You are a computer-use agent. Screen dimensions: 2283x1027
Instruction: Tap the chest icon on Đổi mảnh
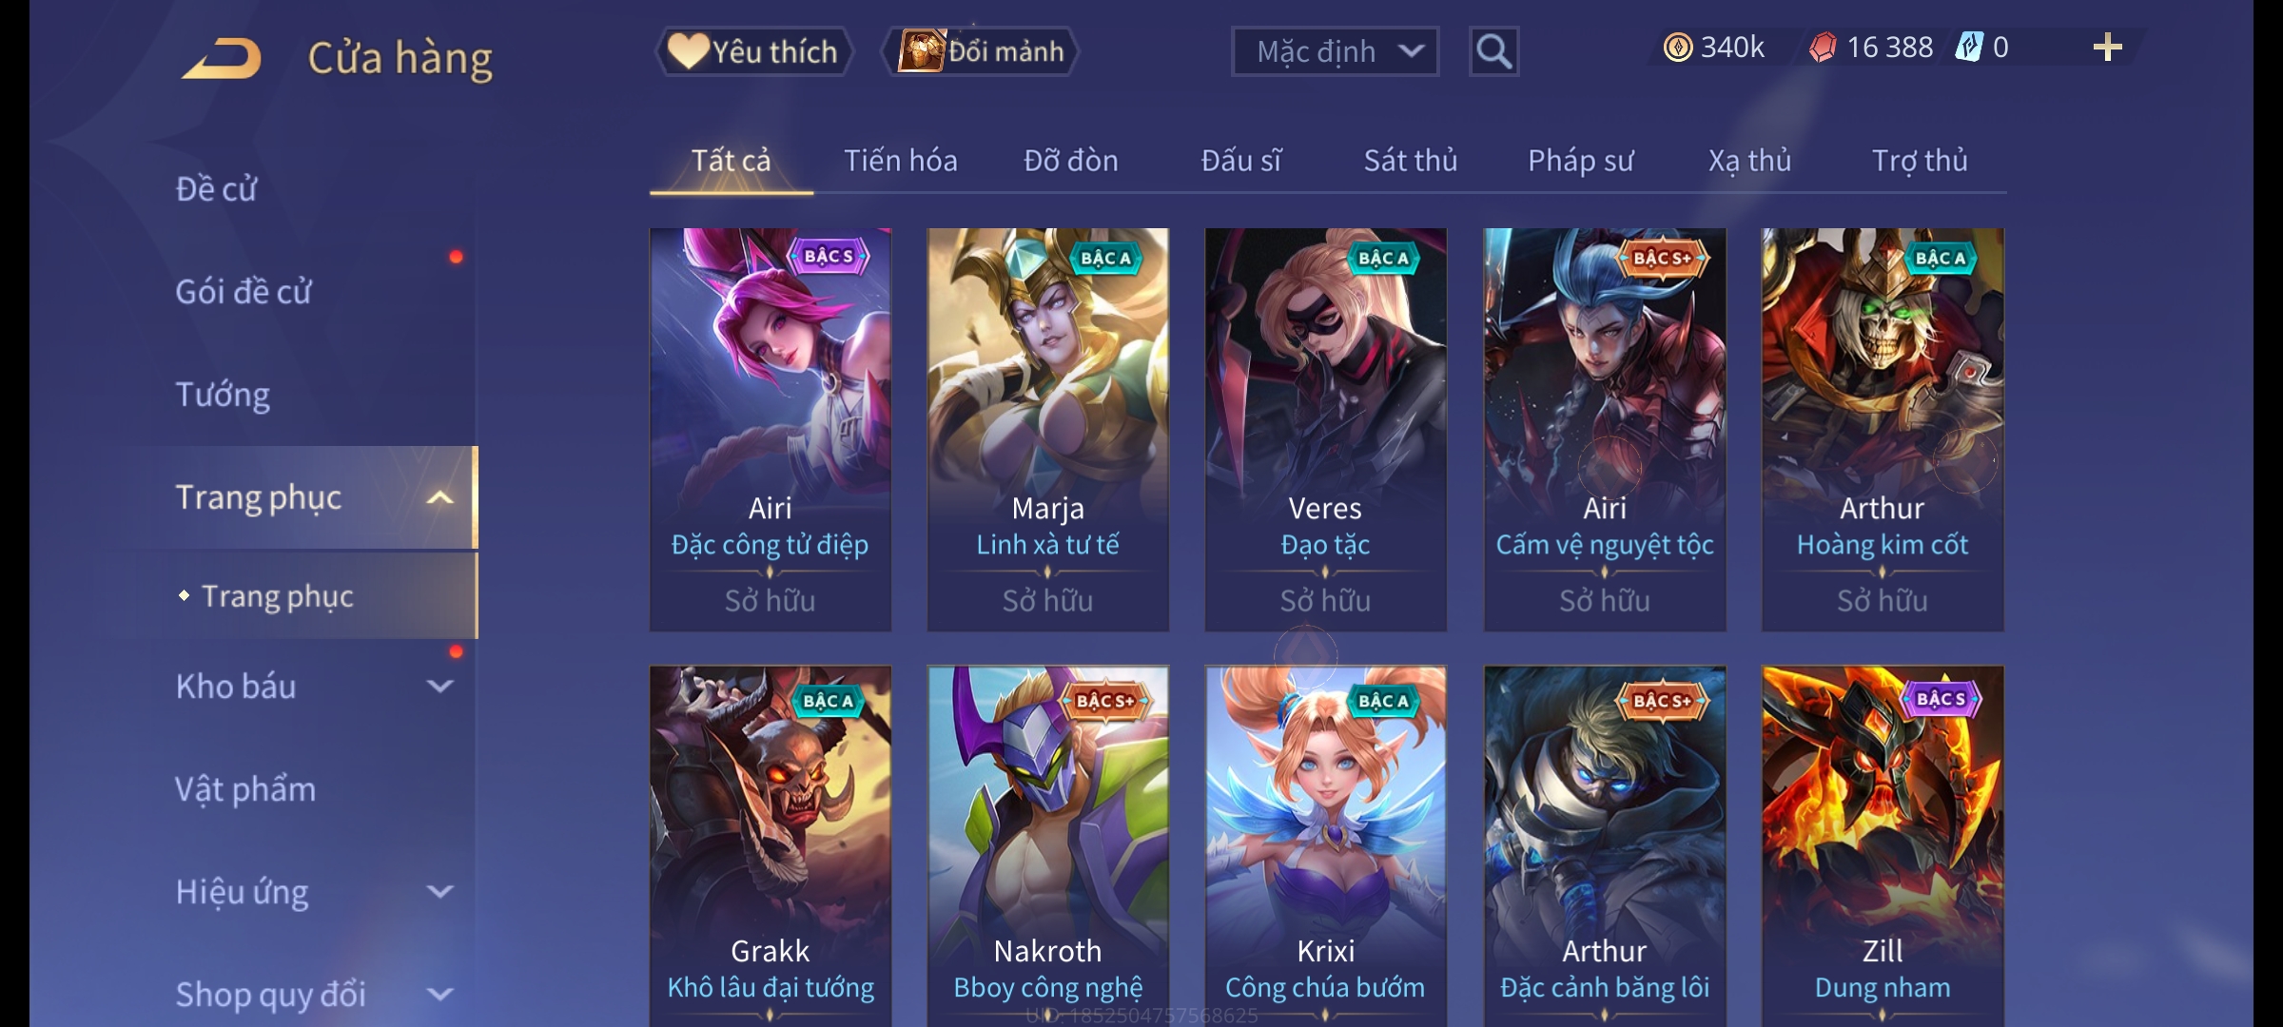(x=921, y=50)
